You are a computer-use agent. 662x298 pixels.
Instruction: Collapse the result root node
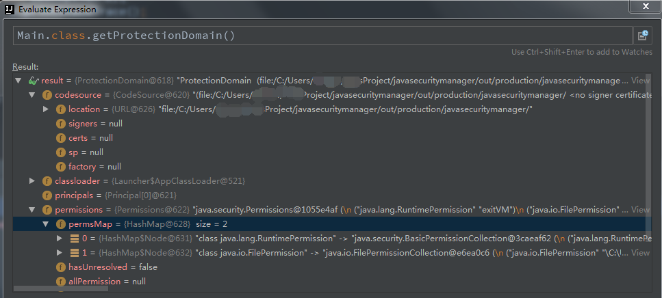coord(18,81)
